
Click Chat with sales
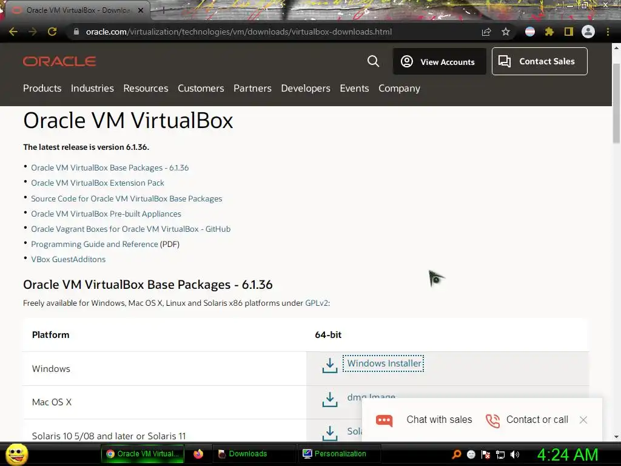point(439,420)
